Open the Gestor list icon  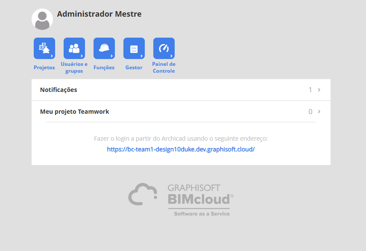coord(134,48)
